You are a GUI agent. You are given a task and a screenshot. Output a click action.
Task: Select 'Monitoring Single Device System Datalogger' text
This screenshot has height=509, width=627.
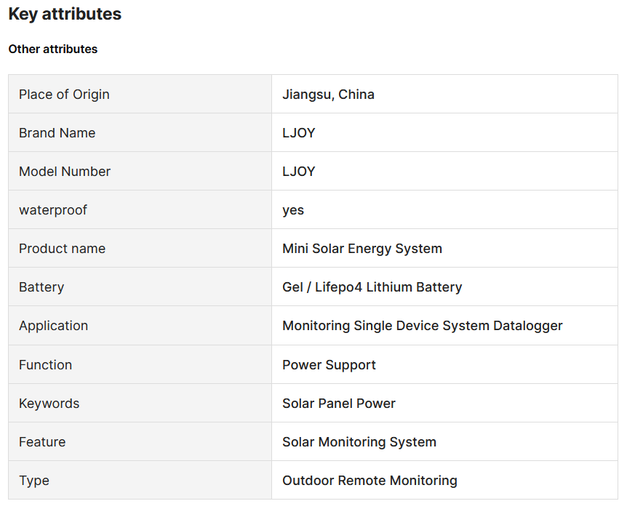(x=423, y=326)
